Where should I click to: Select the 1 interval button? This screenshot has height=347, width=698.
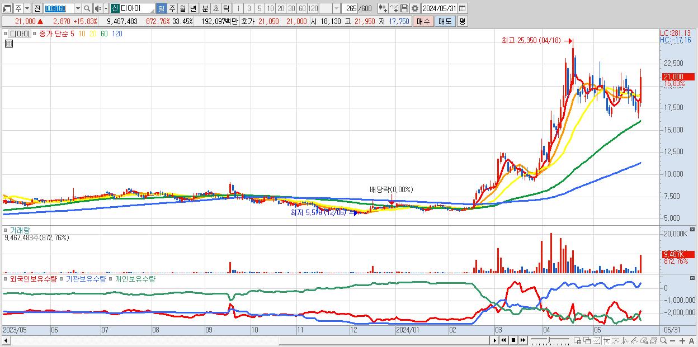239,9
